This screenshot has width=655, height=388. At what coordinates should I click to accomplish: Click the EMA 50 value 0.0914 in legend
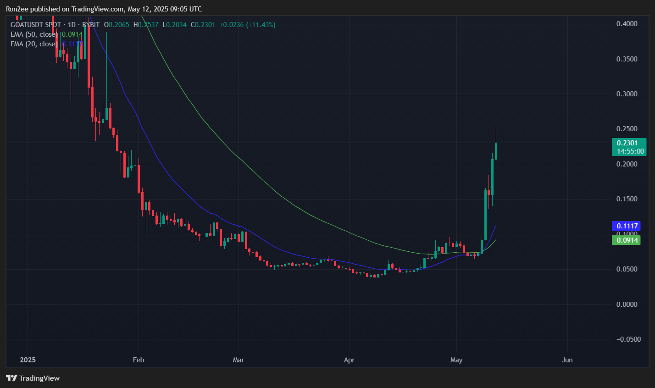point(71,34)
